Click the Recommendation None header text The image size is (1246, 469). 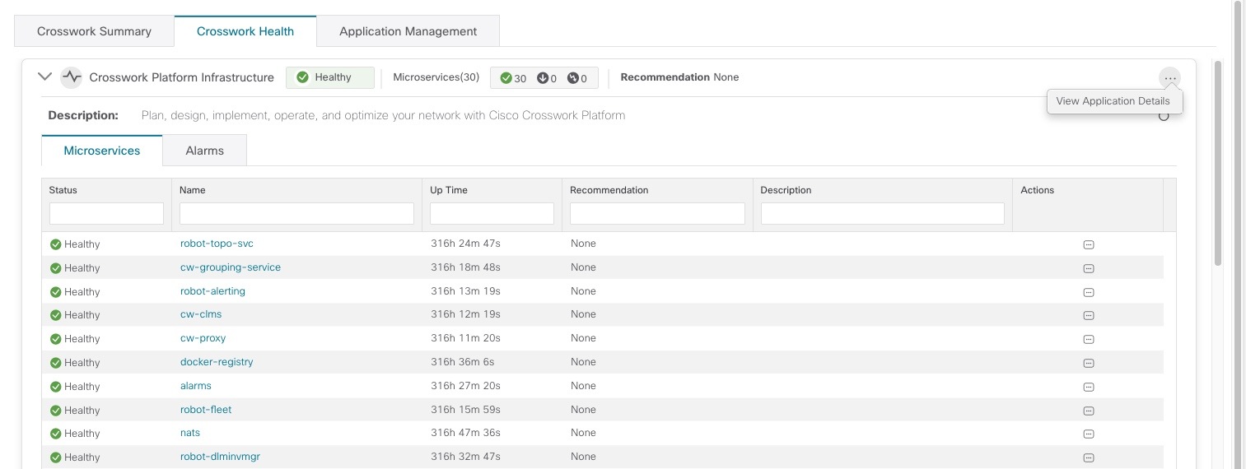[679, 77]
